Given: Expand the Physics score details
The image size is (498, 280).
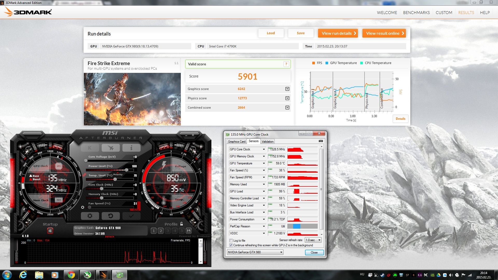Looking at the screenshot, I should [x=287, y=98].
